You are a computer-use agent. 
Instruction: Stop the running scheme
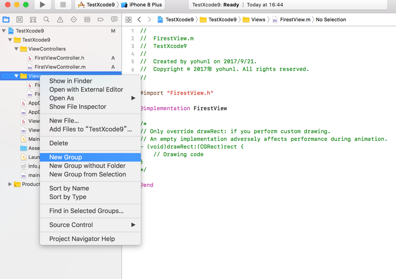tap(63, 5)
